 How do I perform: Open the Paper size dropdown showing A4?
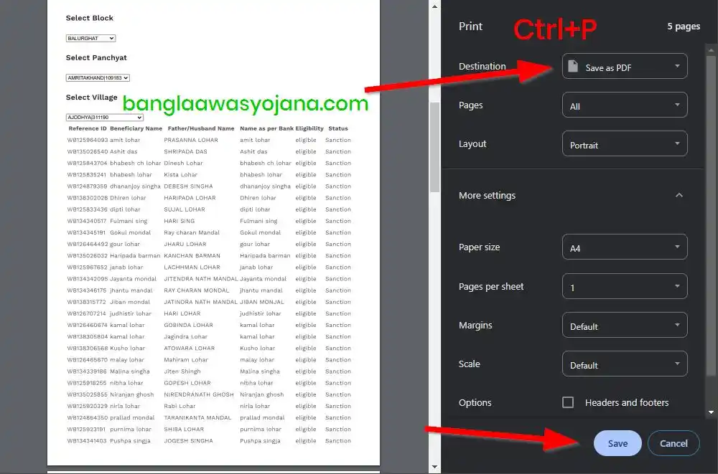tap(624, 247)
